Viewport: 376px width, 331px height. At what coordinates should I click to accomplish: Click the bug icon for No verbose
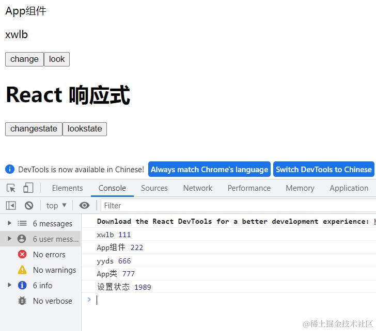[x=22, y=301]
